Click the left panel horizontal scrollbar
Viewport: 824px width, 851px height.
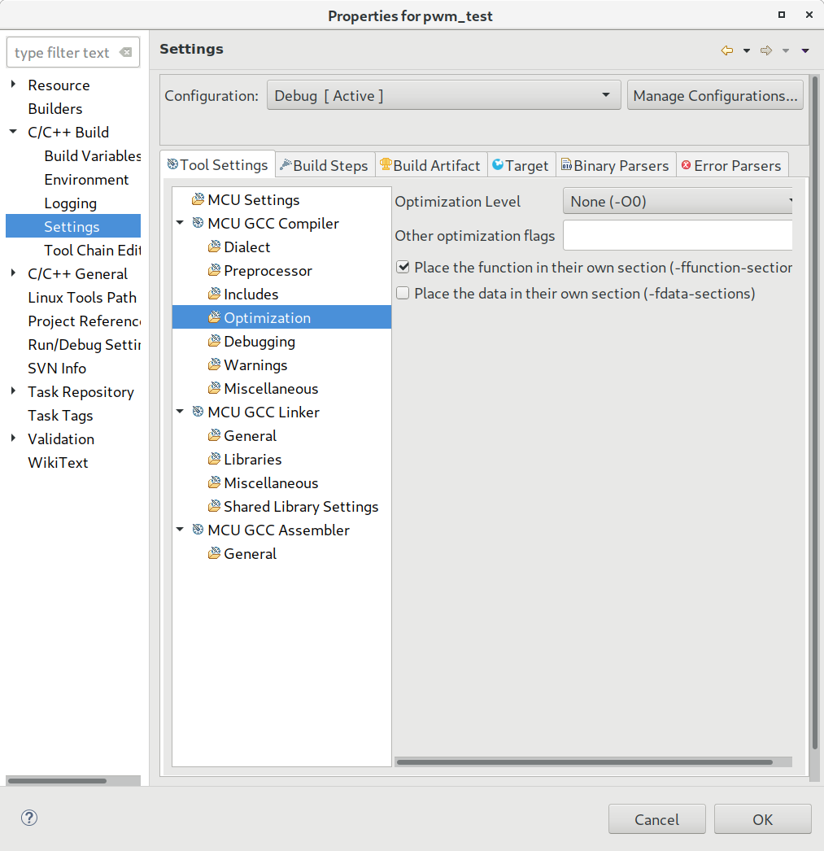click(58, 781)
